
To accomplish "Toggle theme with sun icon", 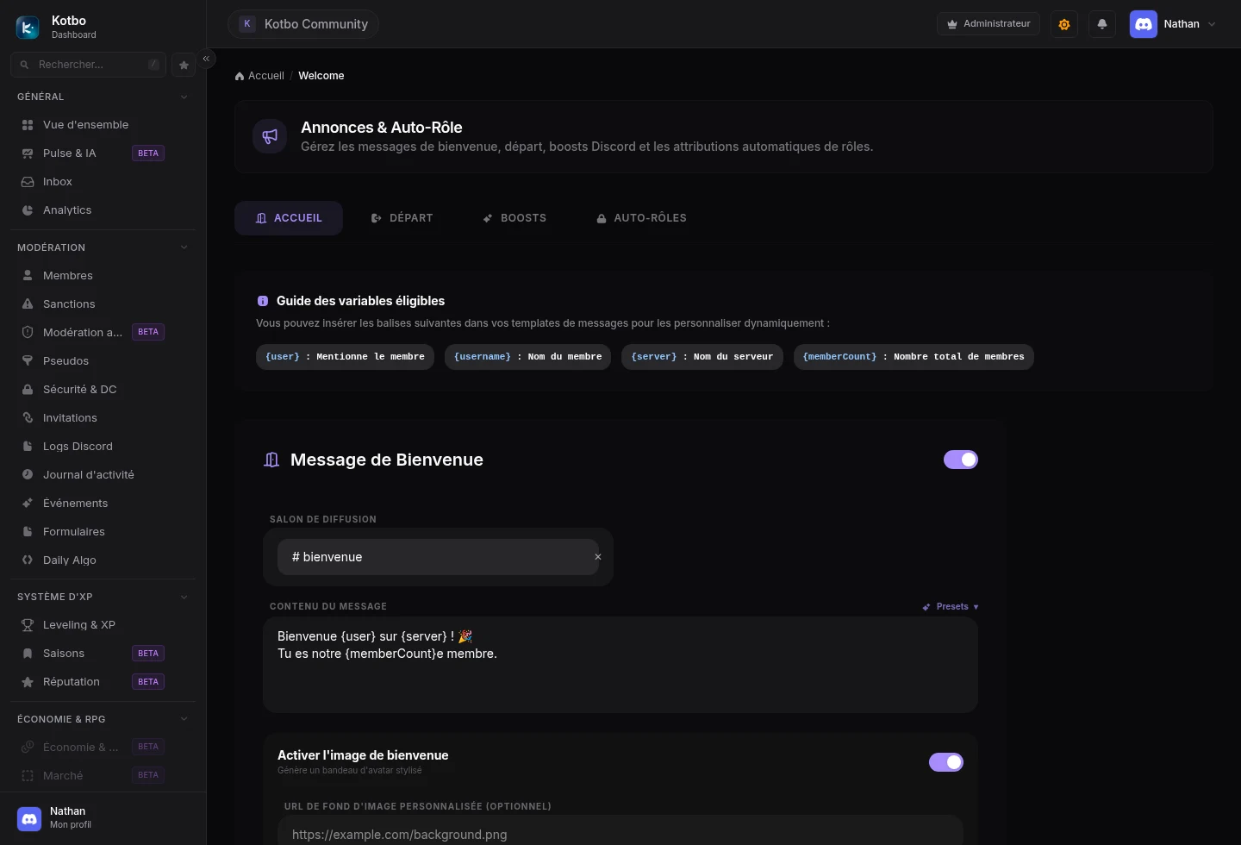I will click(1064, 24).
